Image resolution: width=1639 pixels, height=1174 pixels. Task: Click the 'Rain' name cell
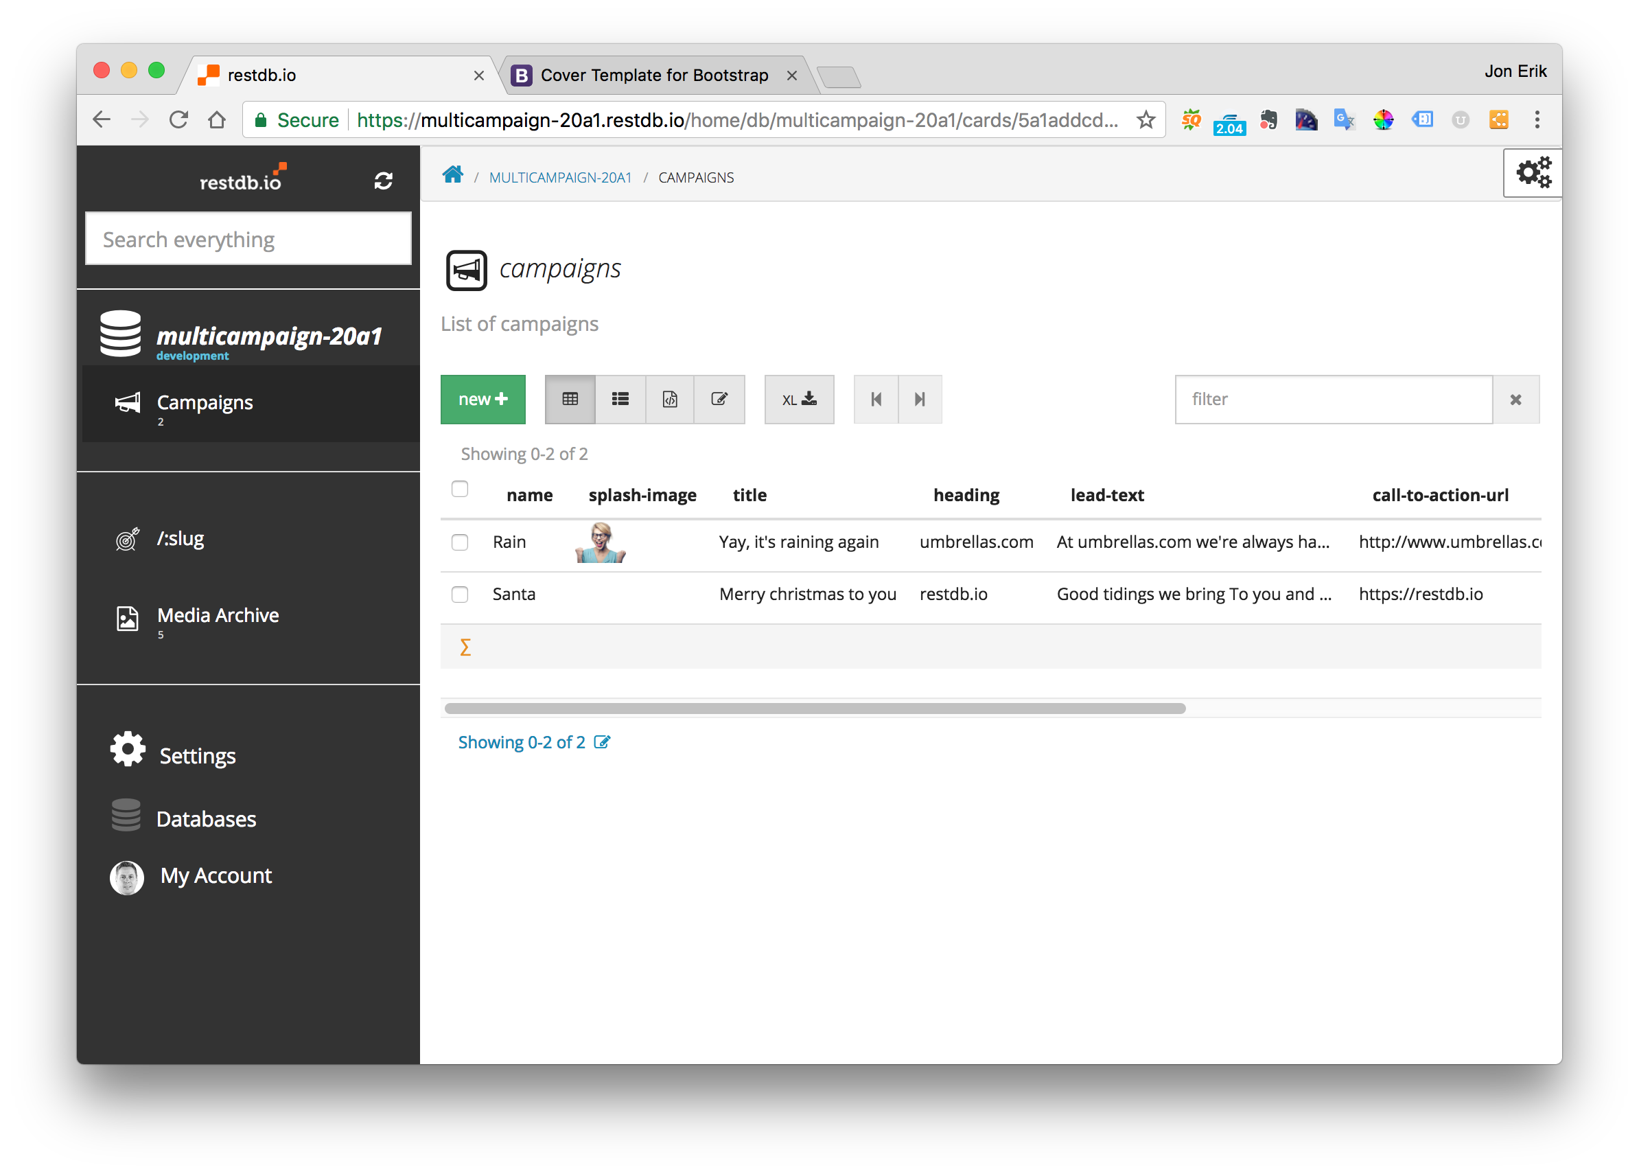click(509, 542)
